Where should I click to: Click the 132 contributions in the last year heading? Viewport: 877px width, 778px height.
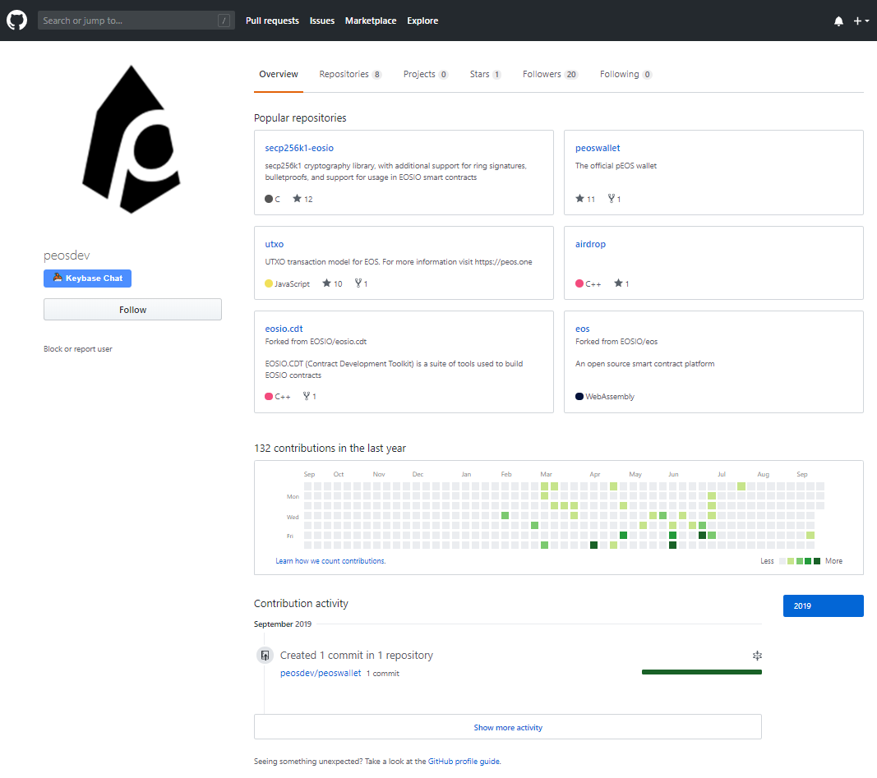pos(330,449)
